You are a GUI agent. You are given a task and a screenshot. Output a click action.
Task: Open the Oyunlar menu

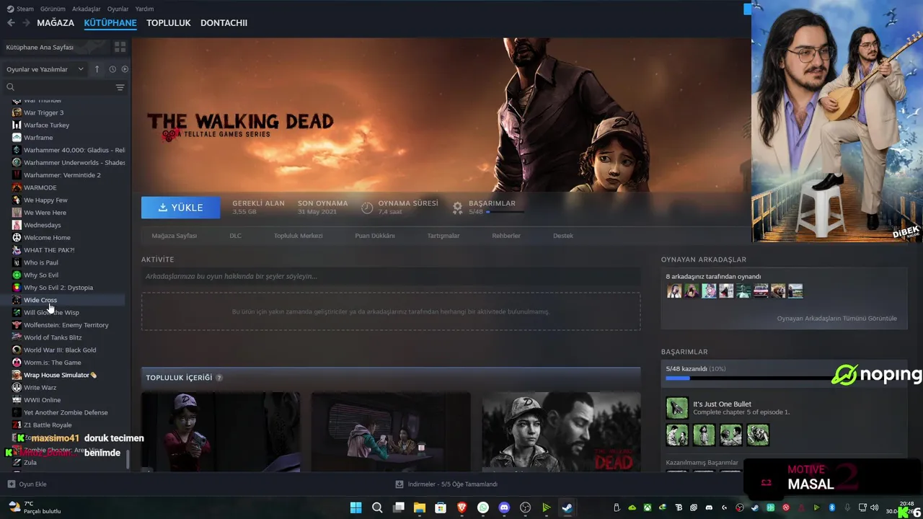click(118, 9)
